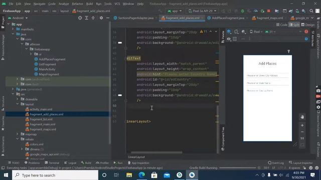Open the Layout Inspector
This screenshot has height=180, width=321.
coord(301,163)
